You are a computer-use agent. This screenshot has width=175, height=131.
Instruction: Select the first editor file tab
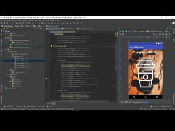click(x=52, y=29)
